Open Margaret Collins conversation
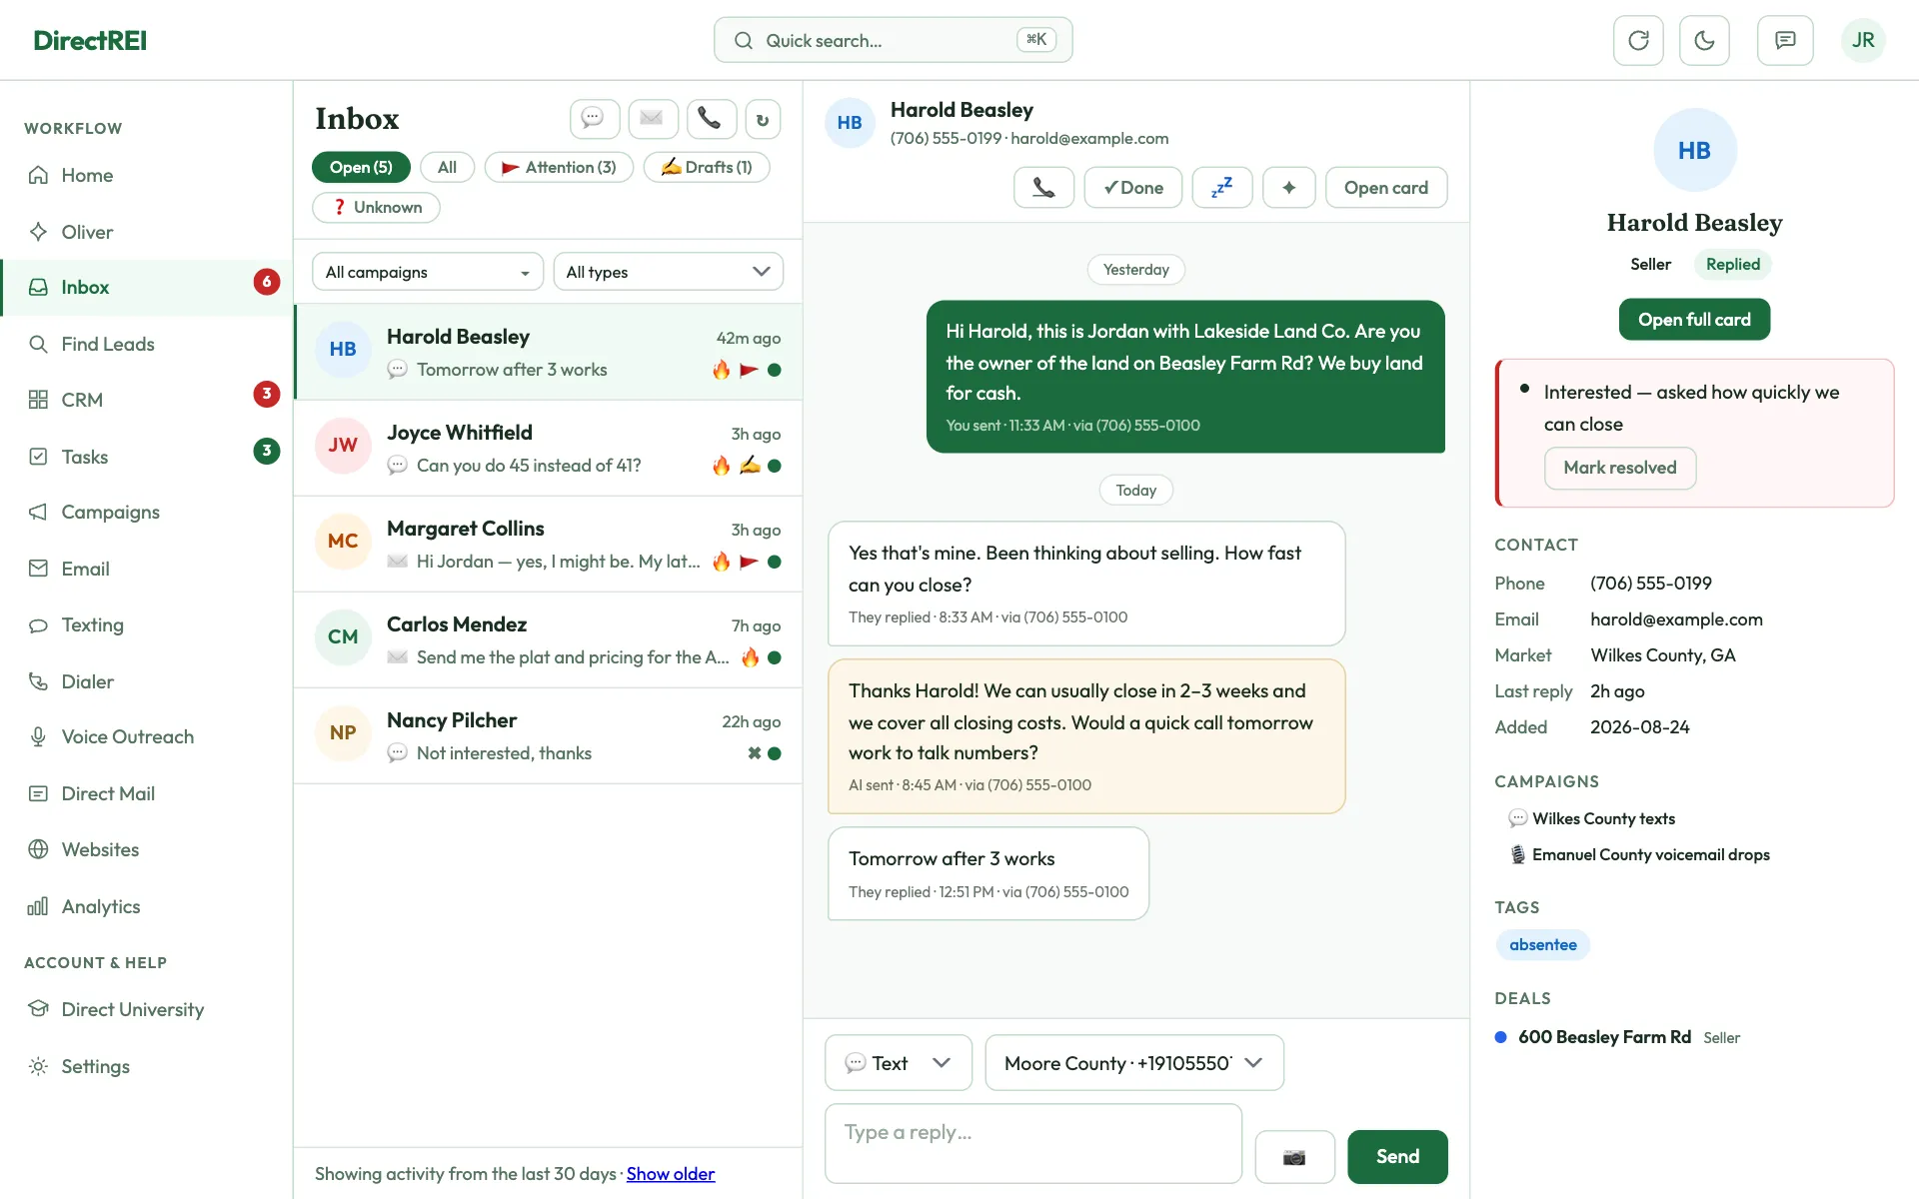 click(x=548, y=545)
